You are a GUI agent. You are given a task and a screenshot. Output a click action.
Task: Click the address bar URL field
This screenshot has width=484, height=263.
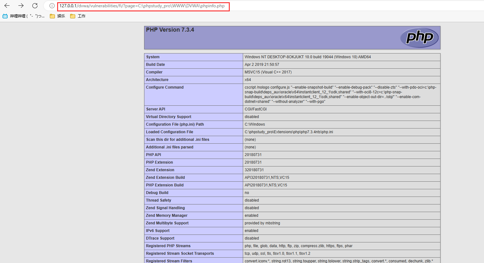(x=142, y=6)
